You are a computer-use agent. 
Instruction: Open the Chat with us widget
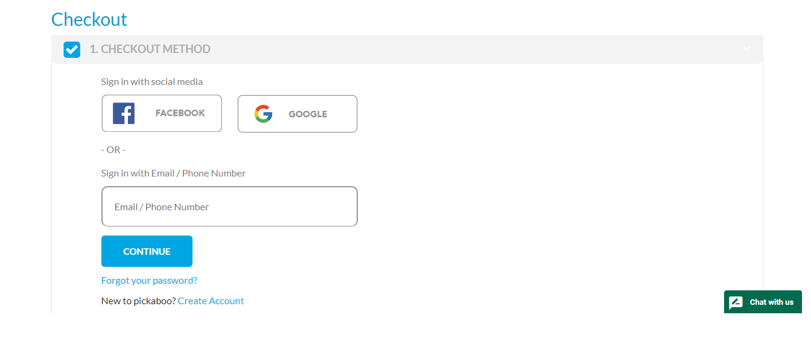coord(763,302)
